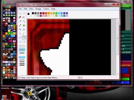Click the green Editor button behind Paint

click(126, 6)
